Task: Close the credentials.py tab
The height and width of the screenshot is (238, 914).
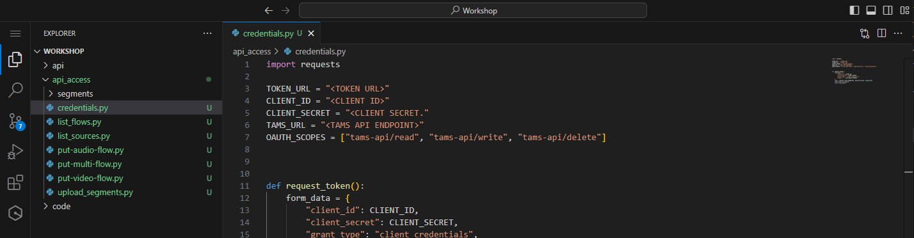Action: point(311,33)
